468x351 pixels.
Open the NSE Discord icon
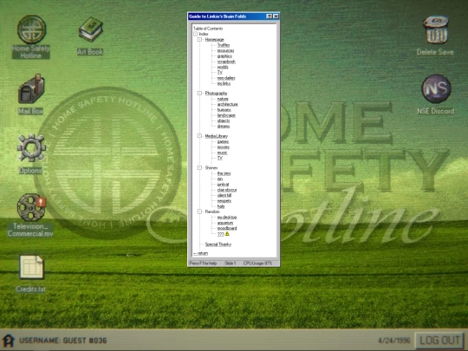(x=436, y=88)
